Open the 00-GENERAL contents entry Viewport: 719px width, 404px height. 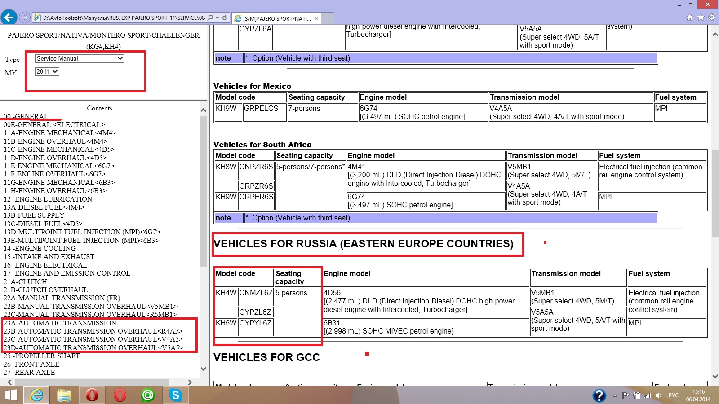pyautogui.click(x=26, y=116)
